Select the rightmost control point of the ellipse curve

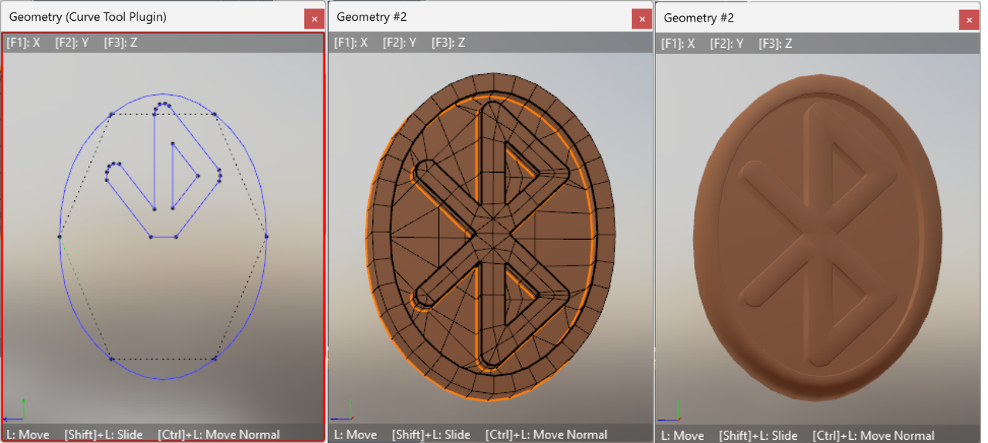point(266,236)
